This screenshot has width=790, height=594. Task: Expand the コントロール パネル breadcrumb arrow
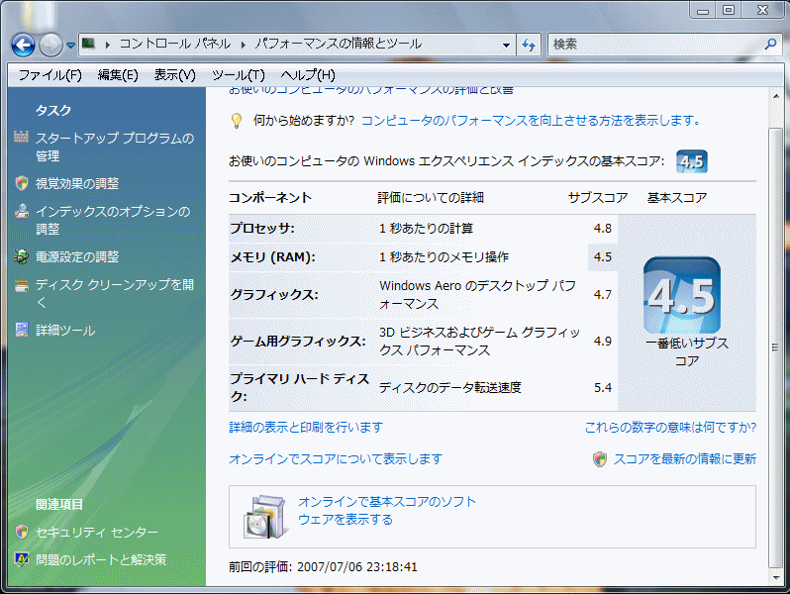242,45
